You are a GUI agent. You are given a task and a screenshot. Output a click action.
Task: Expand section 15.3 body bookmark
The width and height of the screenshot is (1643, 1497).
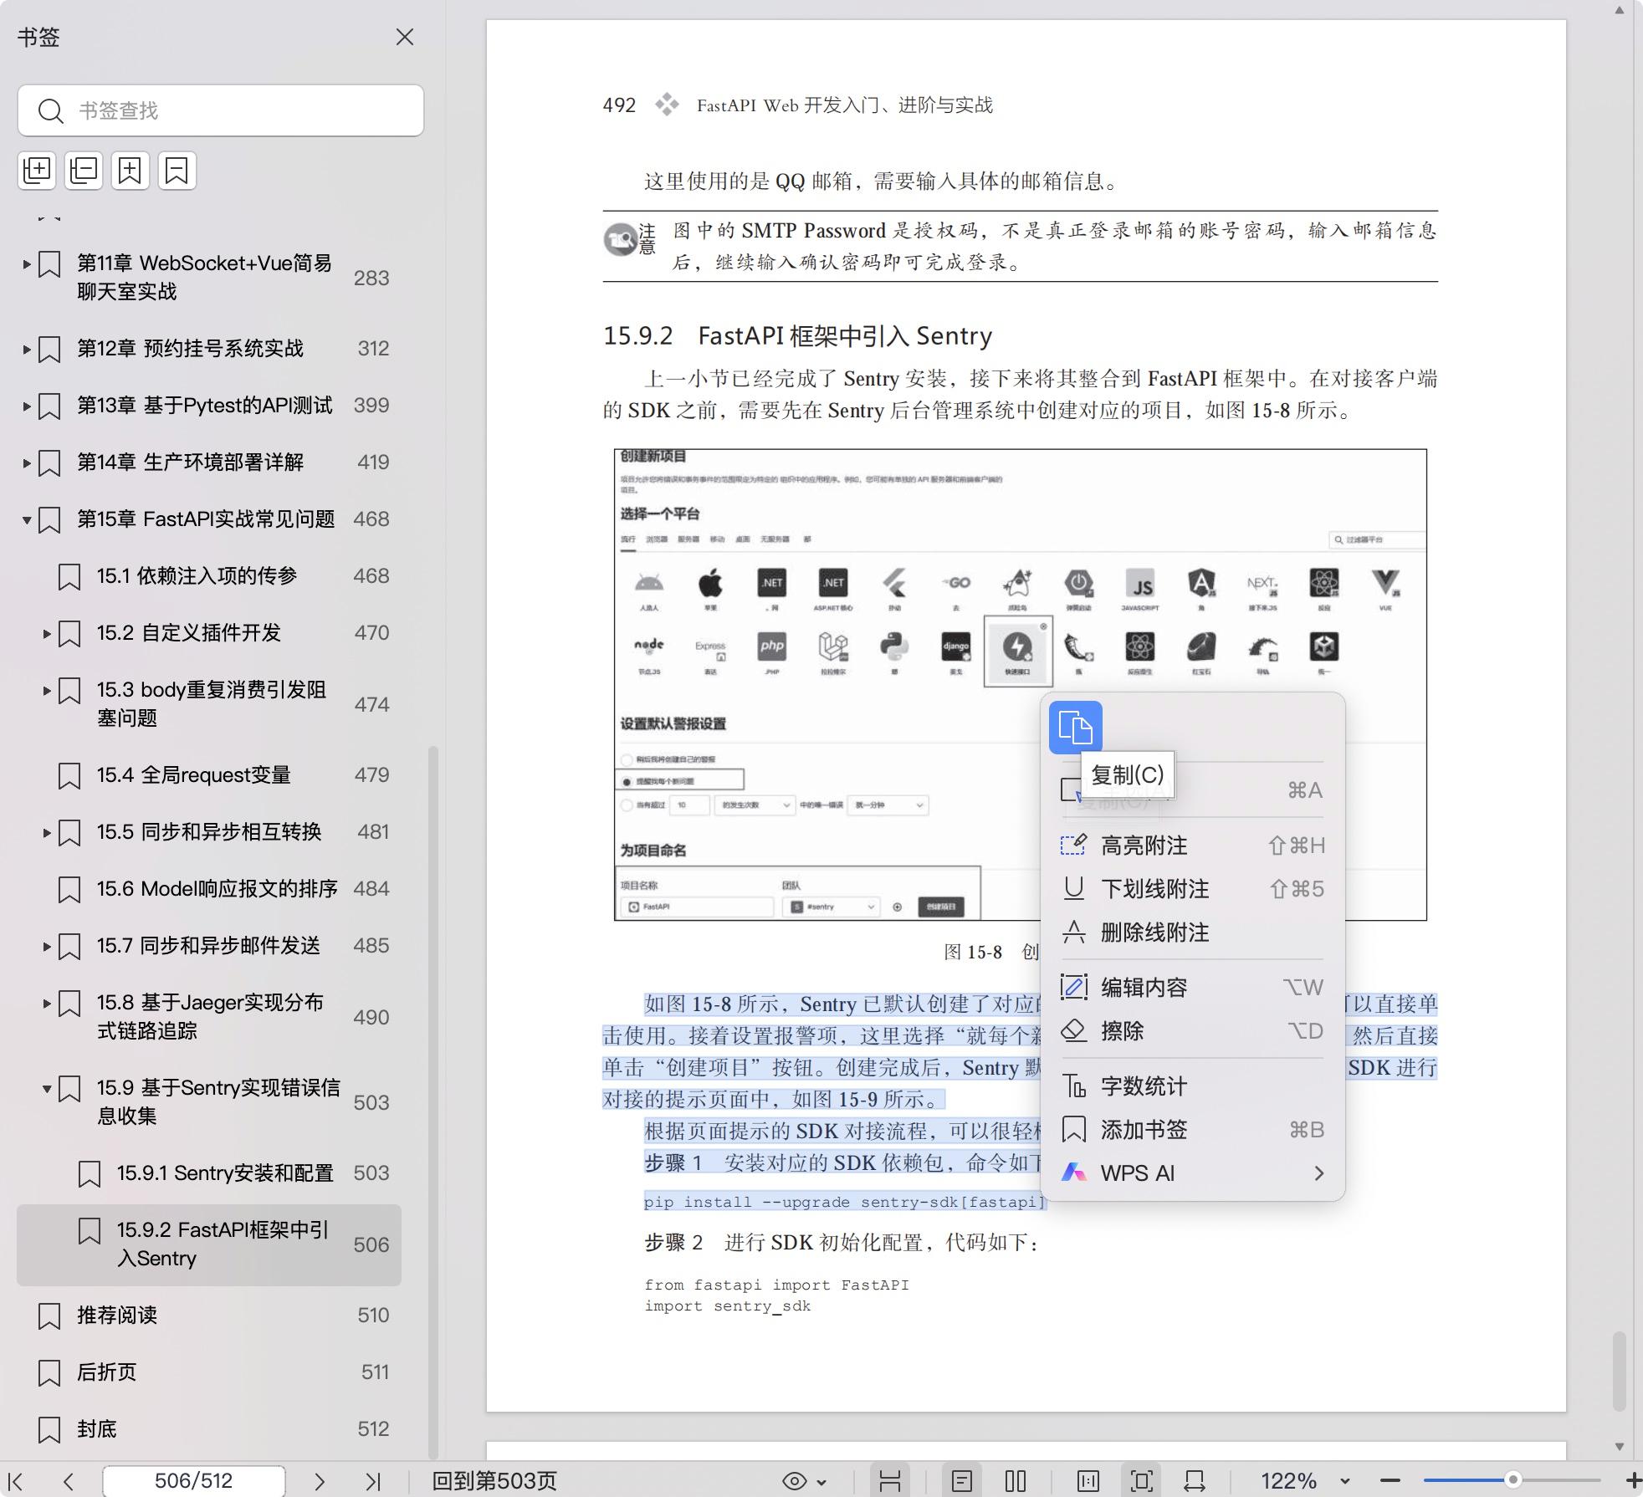[47, 690]
